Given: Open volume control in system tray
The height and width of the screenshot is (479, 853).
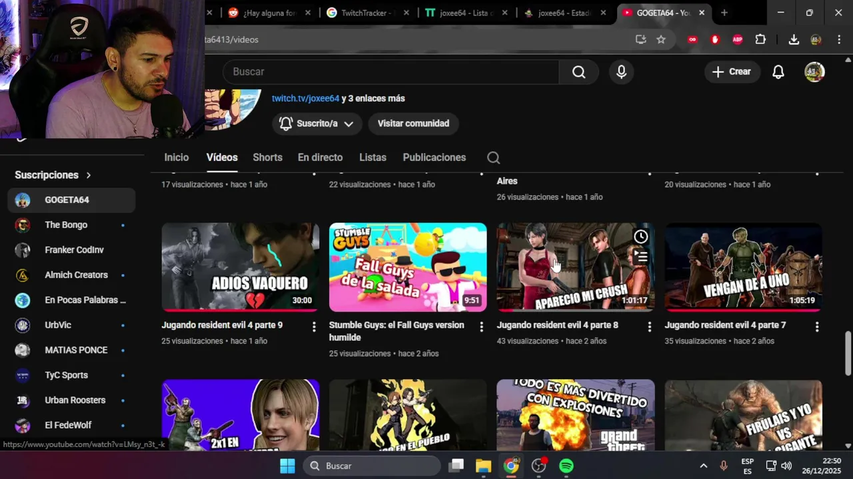Looking at the screenshot, I should (786, 466).
